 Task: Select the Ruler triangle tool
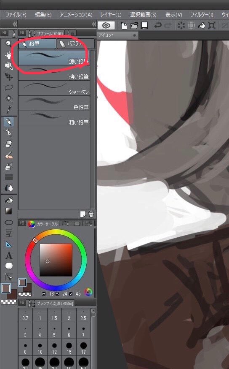[x=8, y=244]
